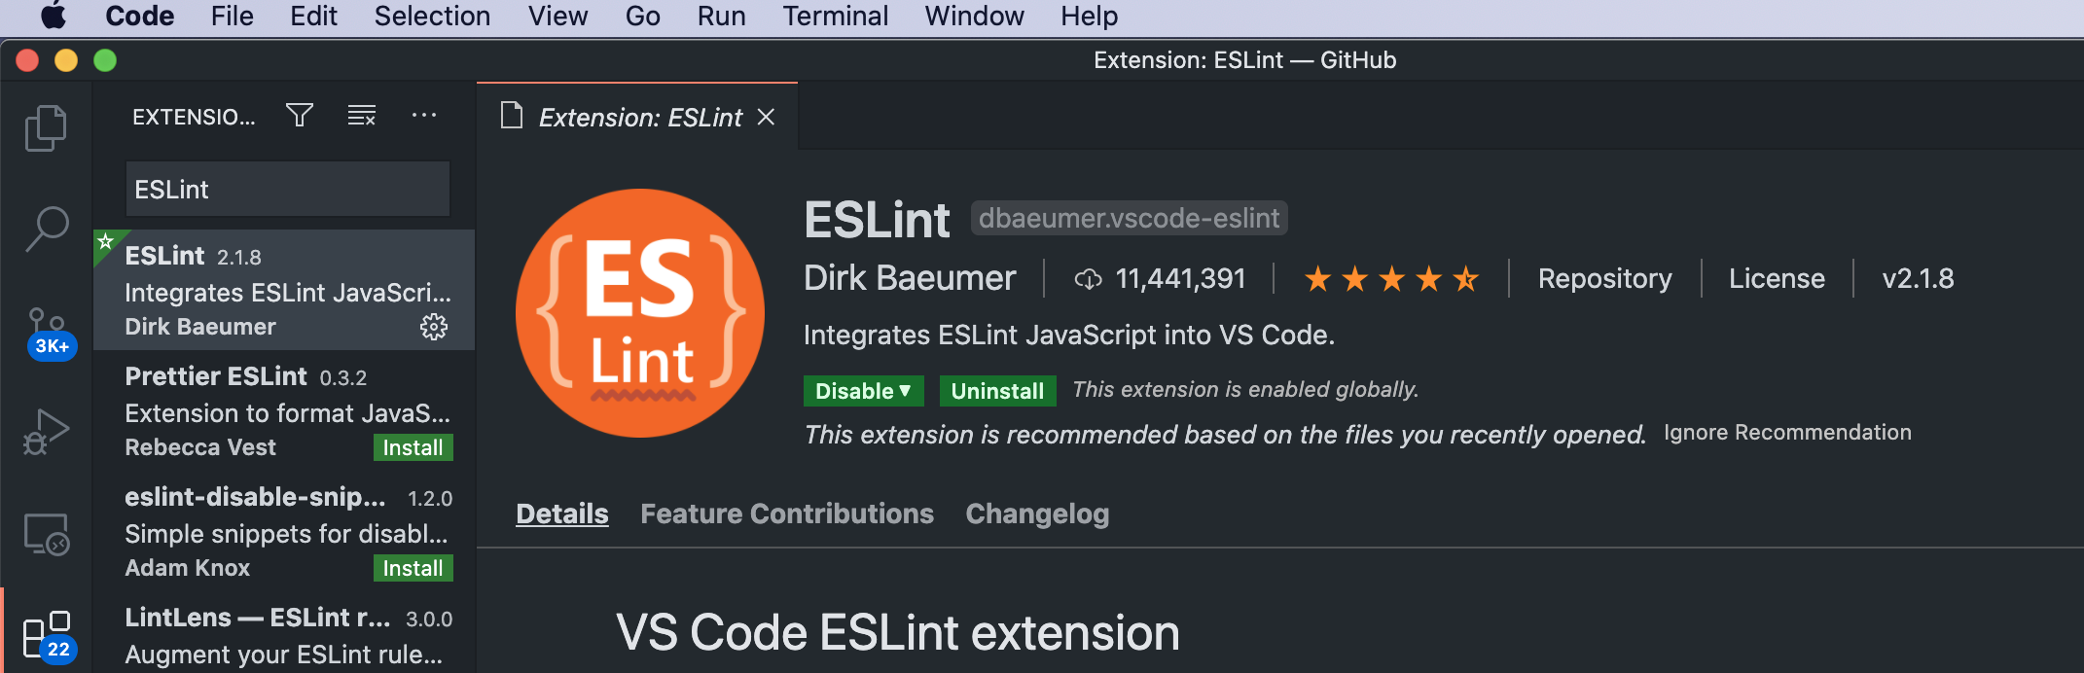Switch to the Changelog tab
2084x673 pixels.
click(1037, 514)
